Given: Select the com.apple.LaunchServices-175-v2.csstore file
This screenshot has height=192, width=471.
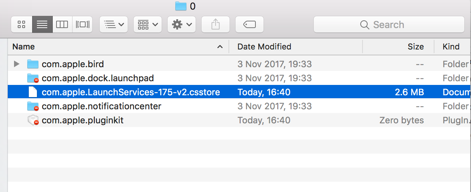Looking at the screenshot, I should coord(131,92).
